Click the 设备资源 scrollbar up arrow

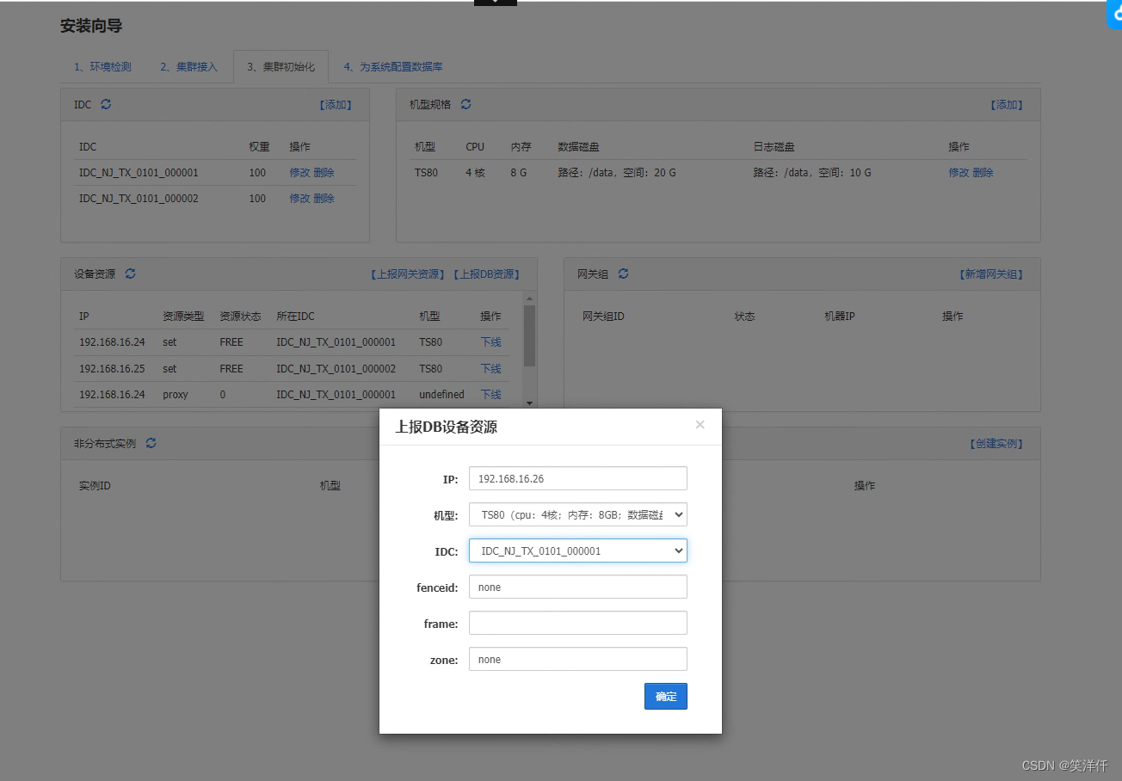[x=529, y=298]
